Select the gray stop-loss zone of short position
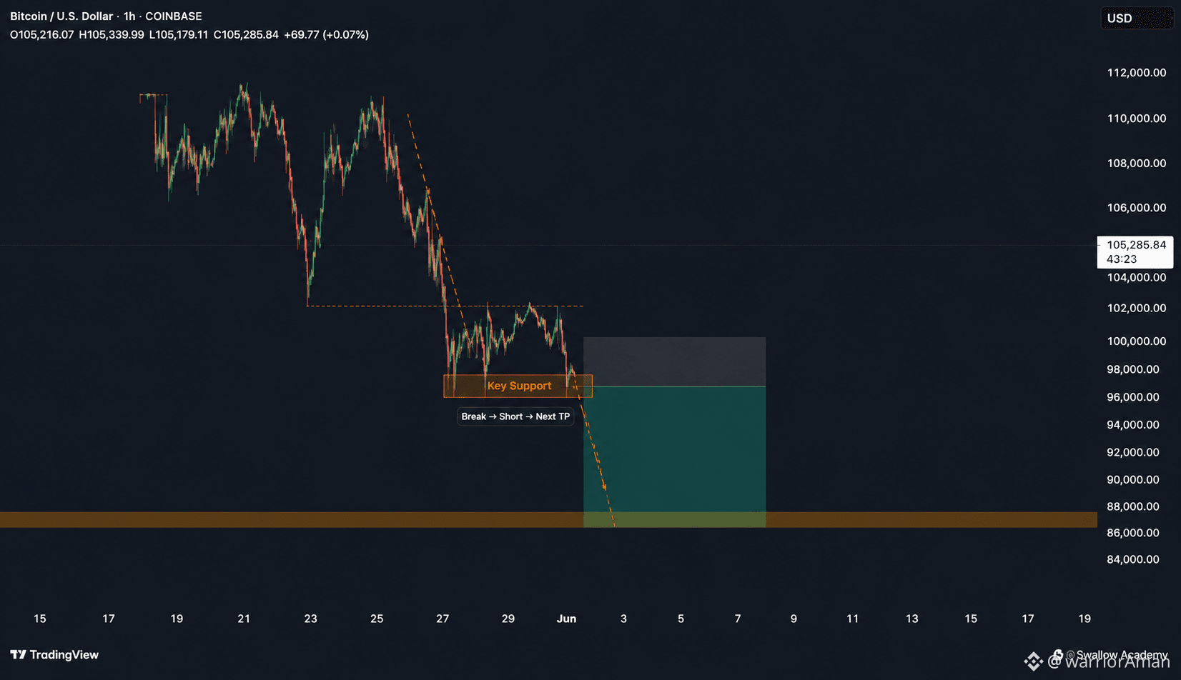1181x680 pixels. click(674, 361)
